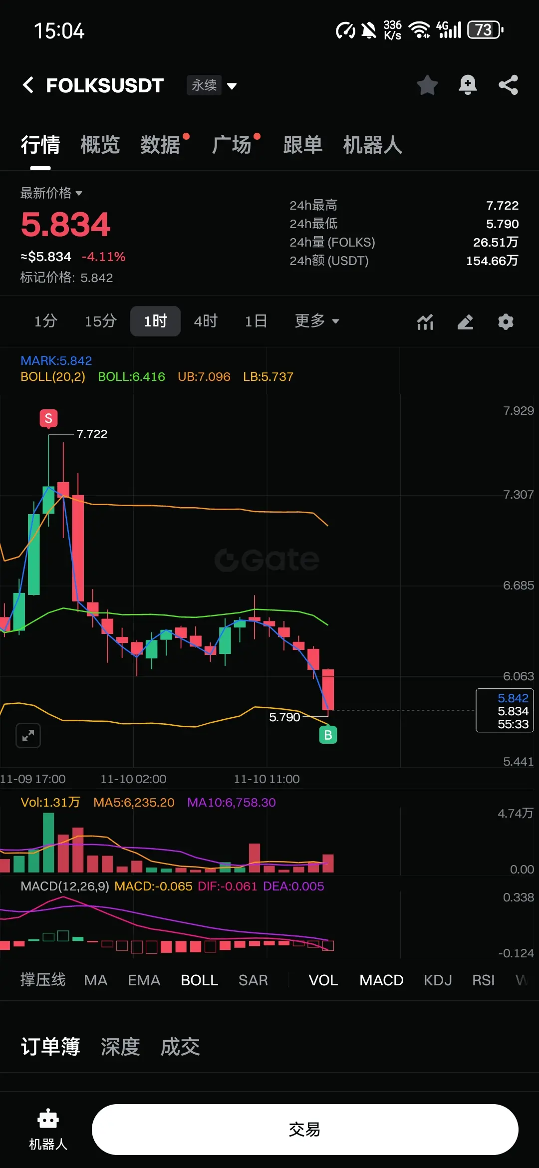
Task: Toggle the MACD sub-indicator
Action: (381, 980)
